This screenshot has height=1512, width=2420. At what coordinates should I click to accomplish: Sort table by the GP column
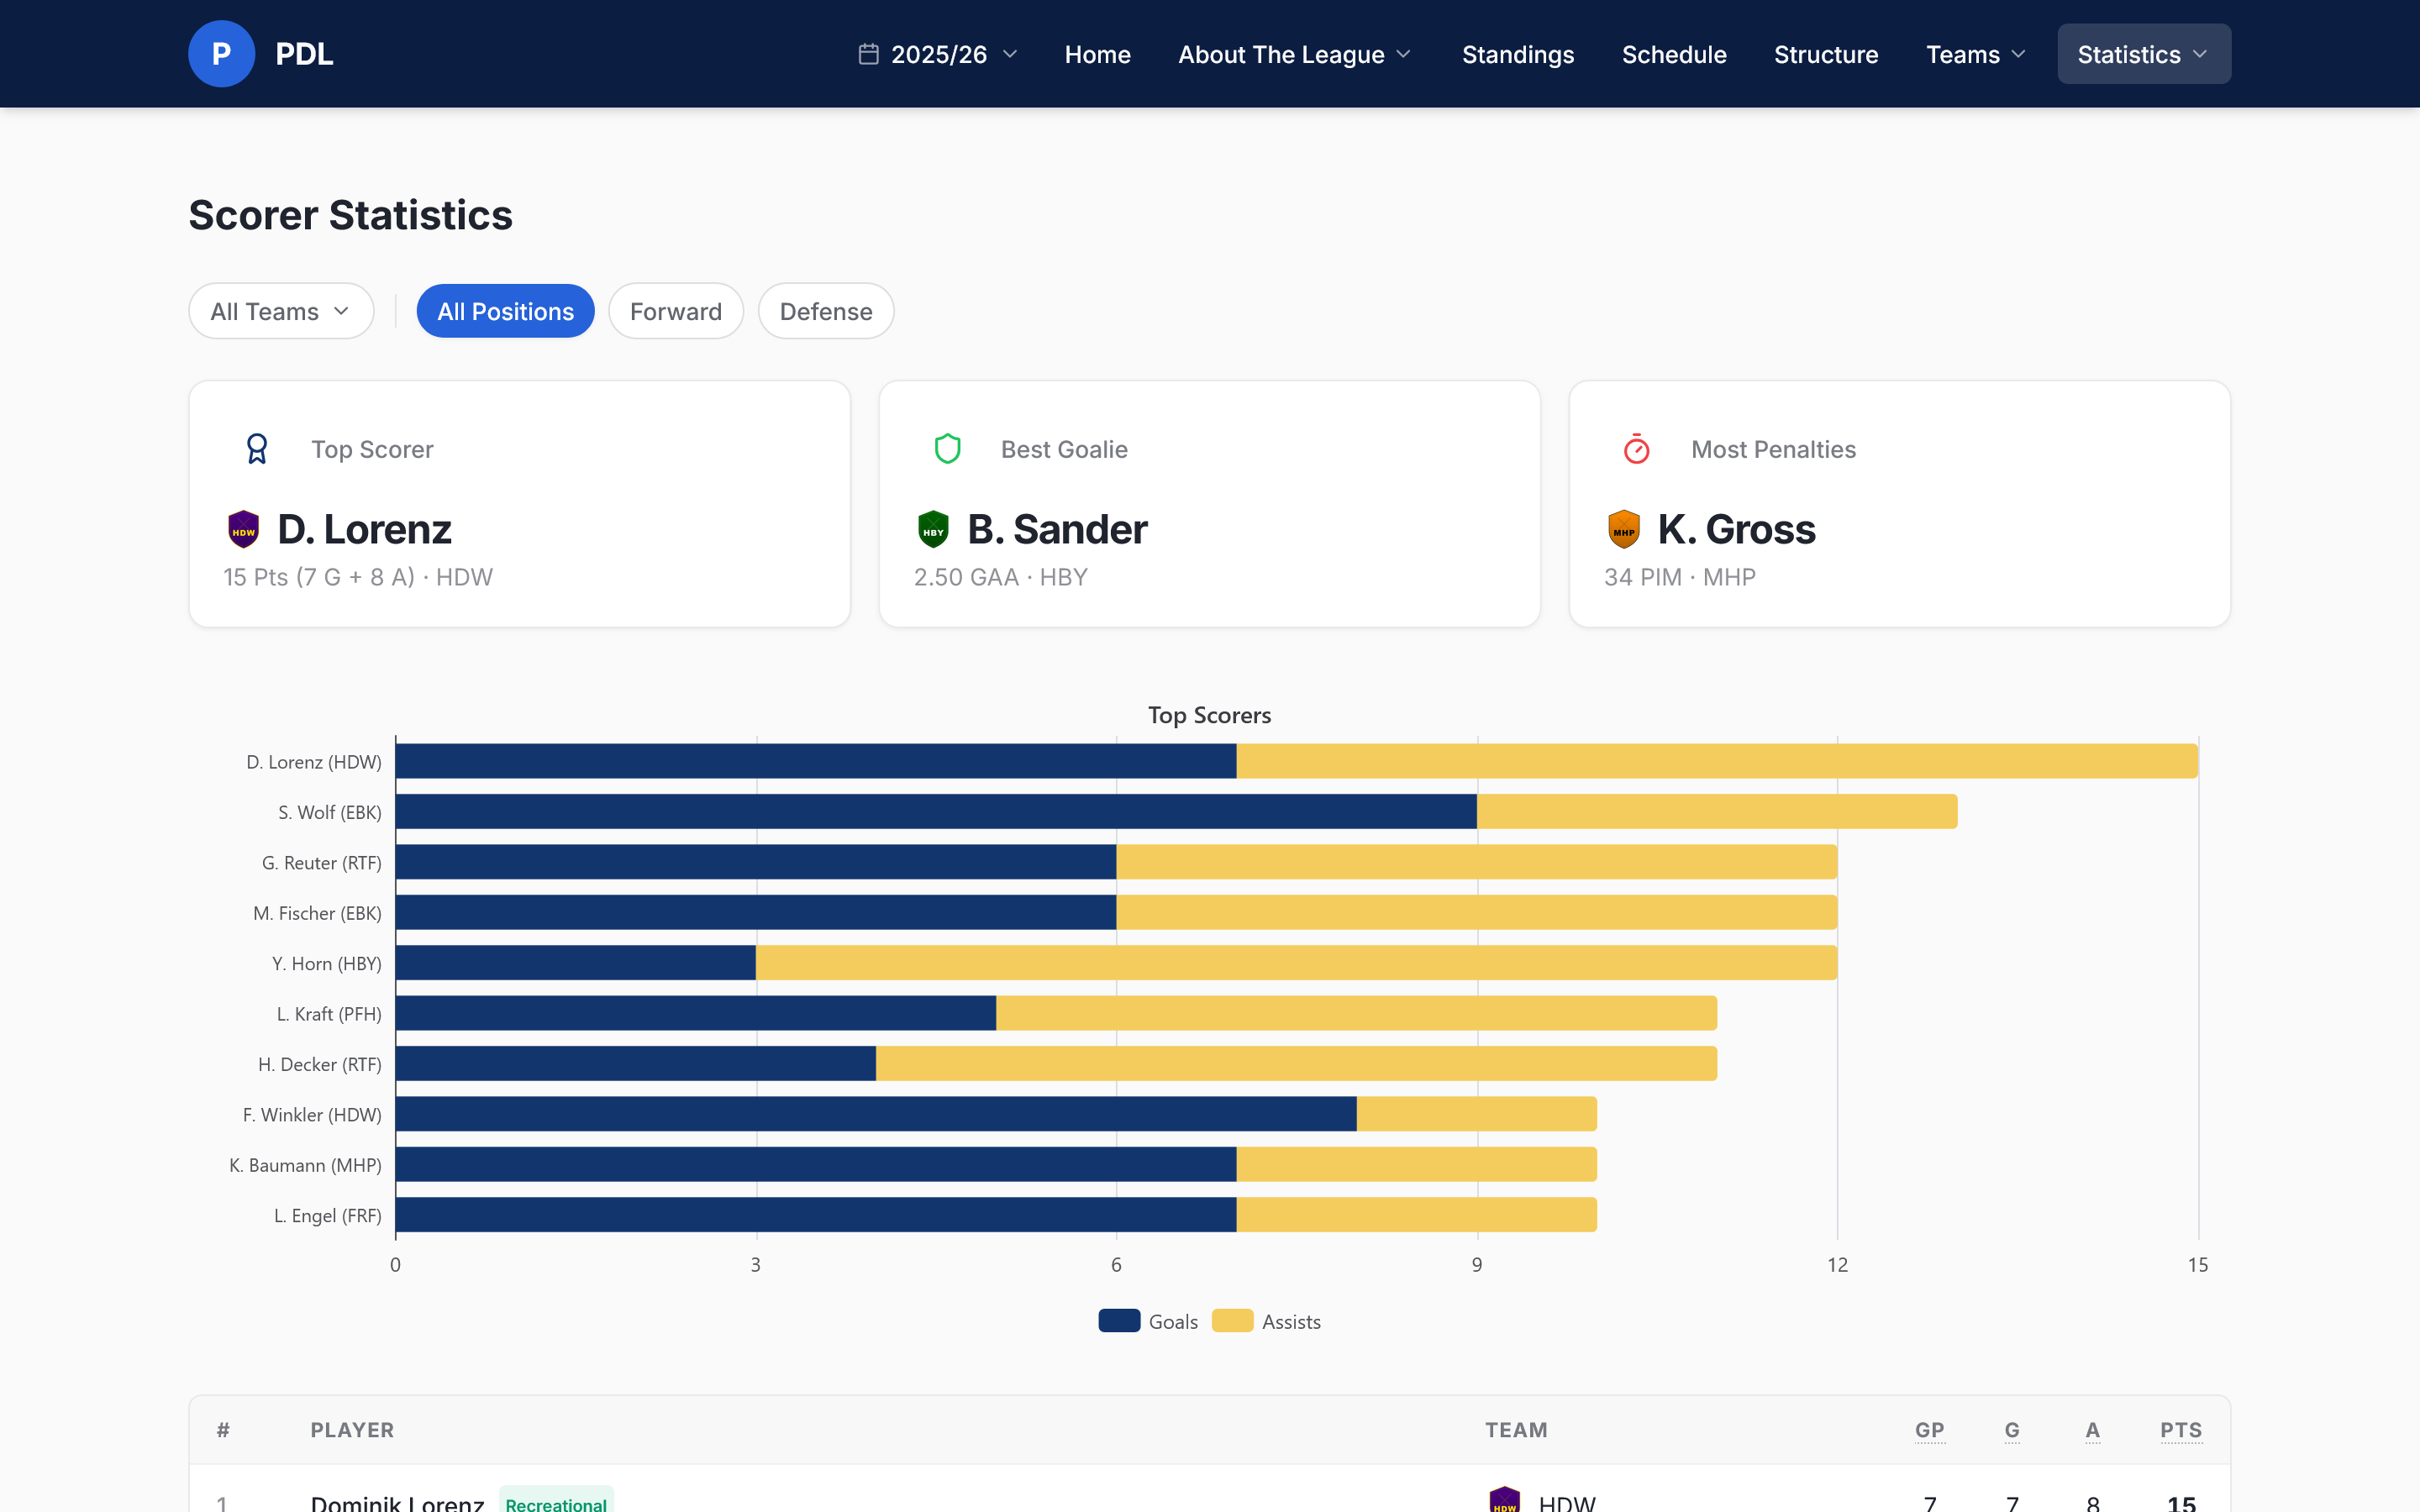1929,1430
